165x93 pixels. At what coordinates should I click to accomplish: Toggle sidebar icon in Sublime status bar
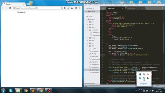(x=86, y=86)
